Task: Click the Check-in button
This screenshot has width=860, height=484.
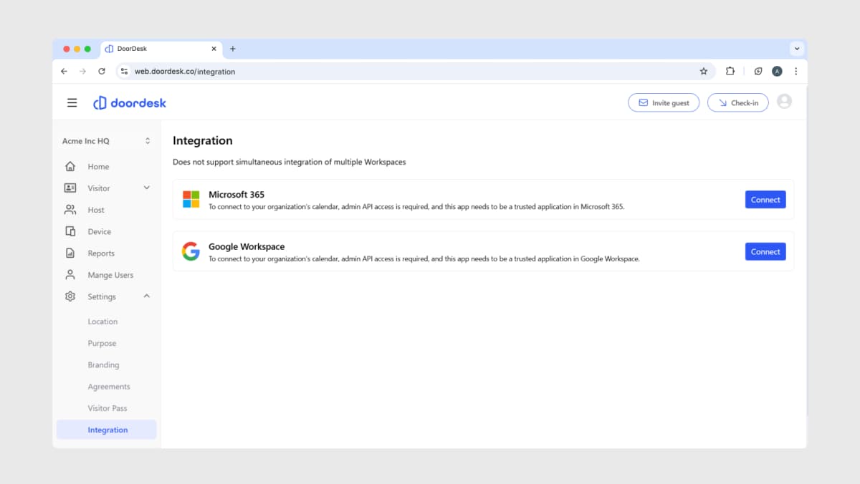Action: (737, 102)
